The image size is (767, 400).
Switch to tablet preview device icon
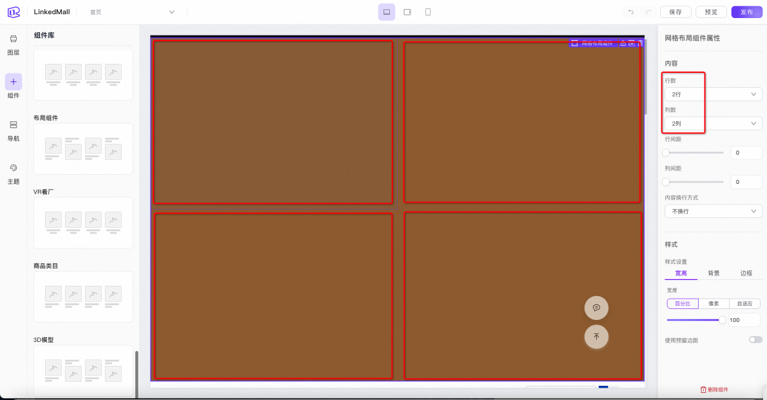pyautogui.click(x=407, y=12)
